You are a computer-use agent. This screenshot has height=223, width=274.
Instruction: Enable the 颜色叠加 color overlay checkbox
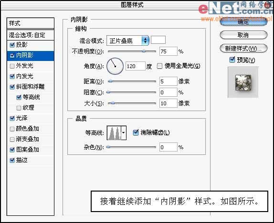coord(12,129)
